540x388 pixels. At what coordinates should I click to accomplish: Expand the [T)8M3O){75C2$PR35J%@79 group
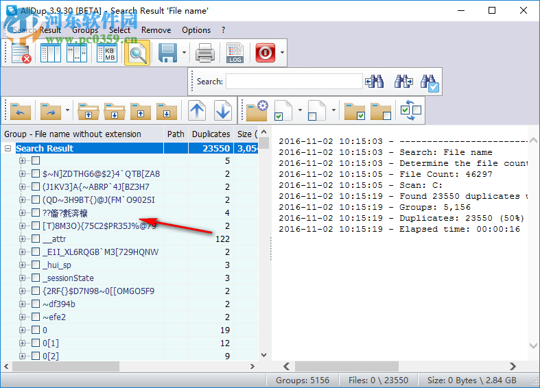point(23,226)
